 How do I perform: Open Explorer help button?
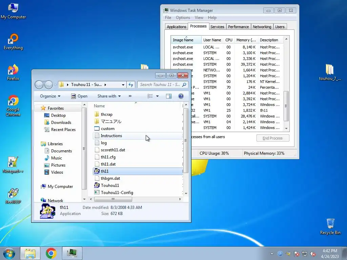tap(181, 96)
